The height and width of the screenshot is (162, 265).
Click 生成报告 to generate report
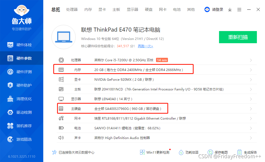(247, 152)
